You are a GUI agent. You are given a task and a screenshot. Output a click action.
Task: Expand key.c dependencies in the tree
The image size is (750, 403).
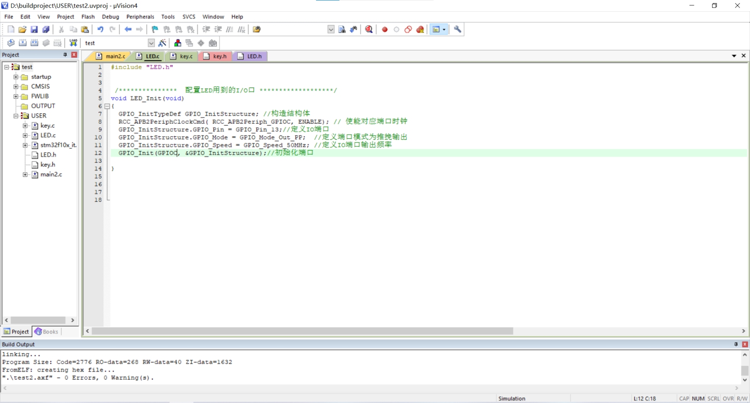[x=25, y=126]
